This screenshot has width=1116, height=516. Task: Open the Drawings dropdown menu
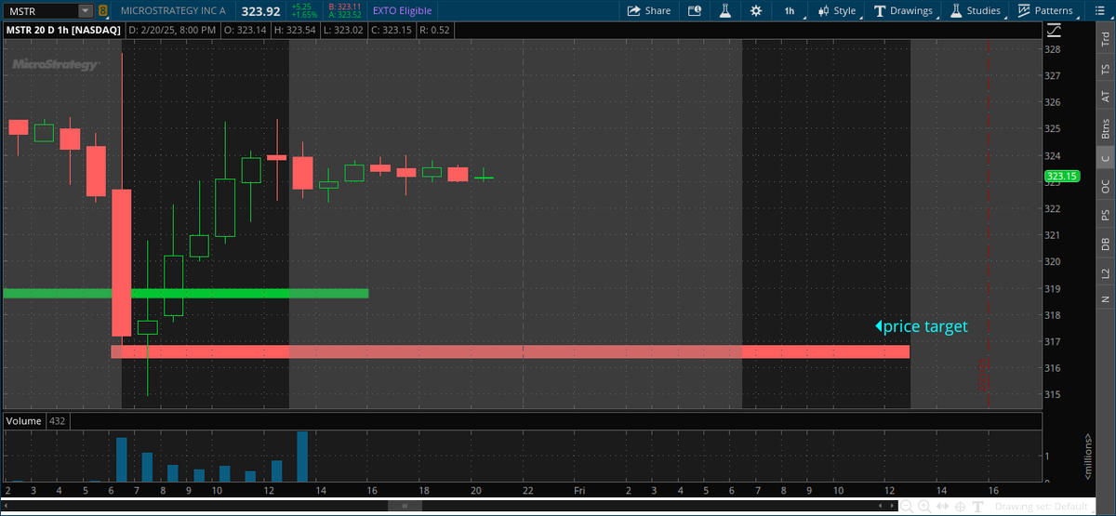pos(903,11)
